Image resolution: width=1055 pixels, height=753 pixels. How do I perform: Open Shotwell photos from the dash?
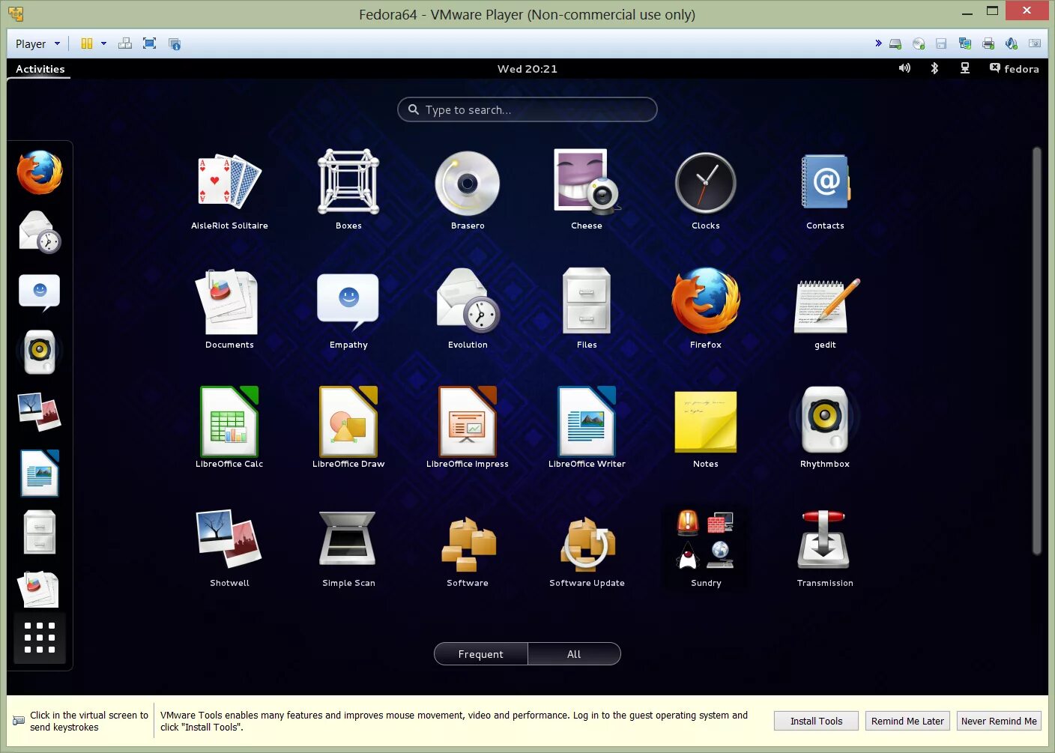40,411
